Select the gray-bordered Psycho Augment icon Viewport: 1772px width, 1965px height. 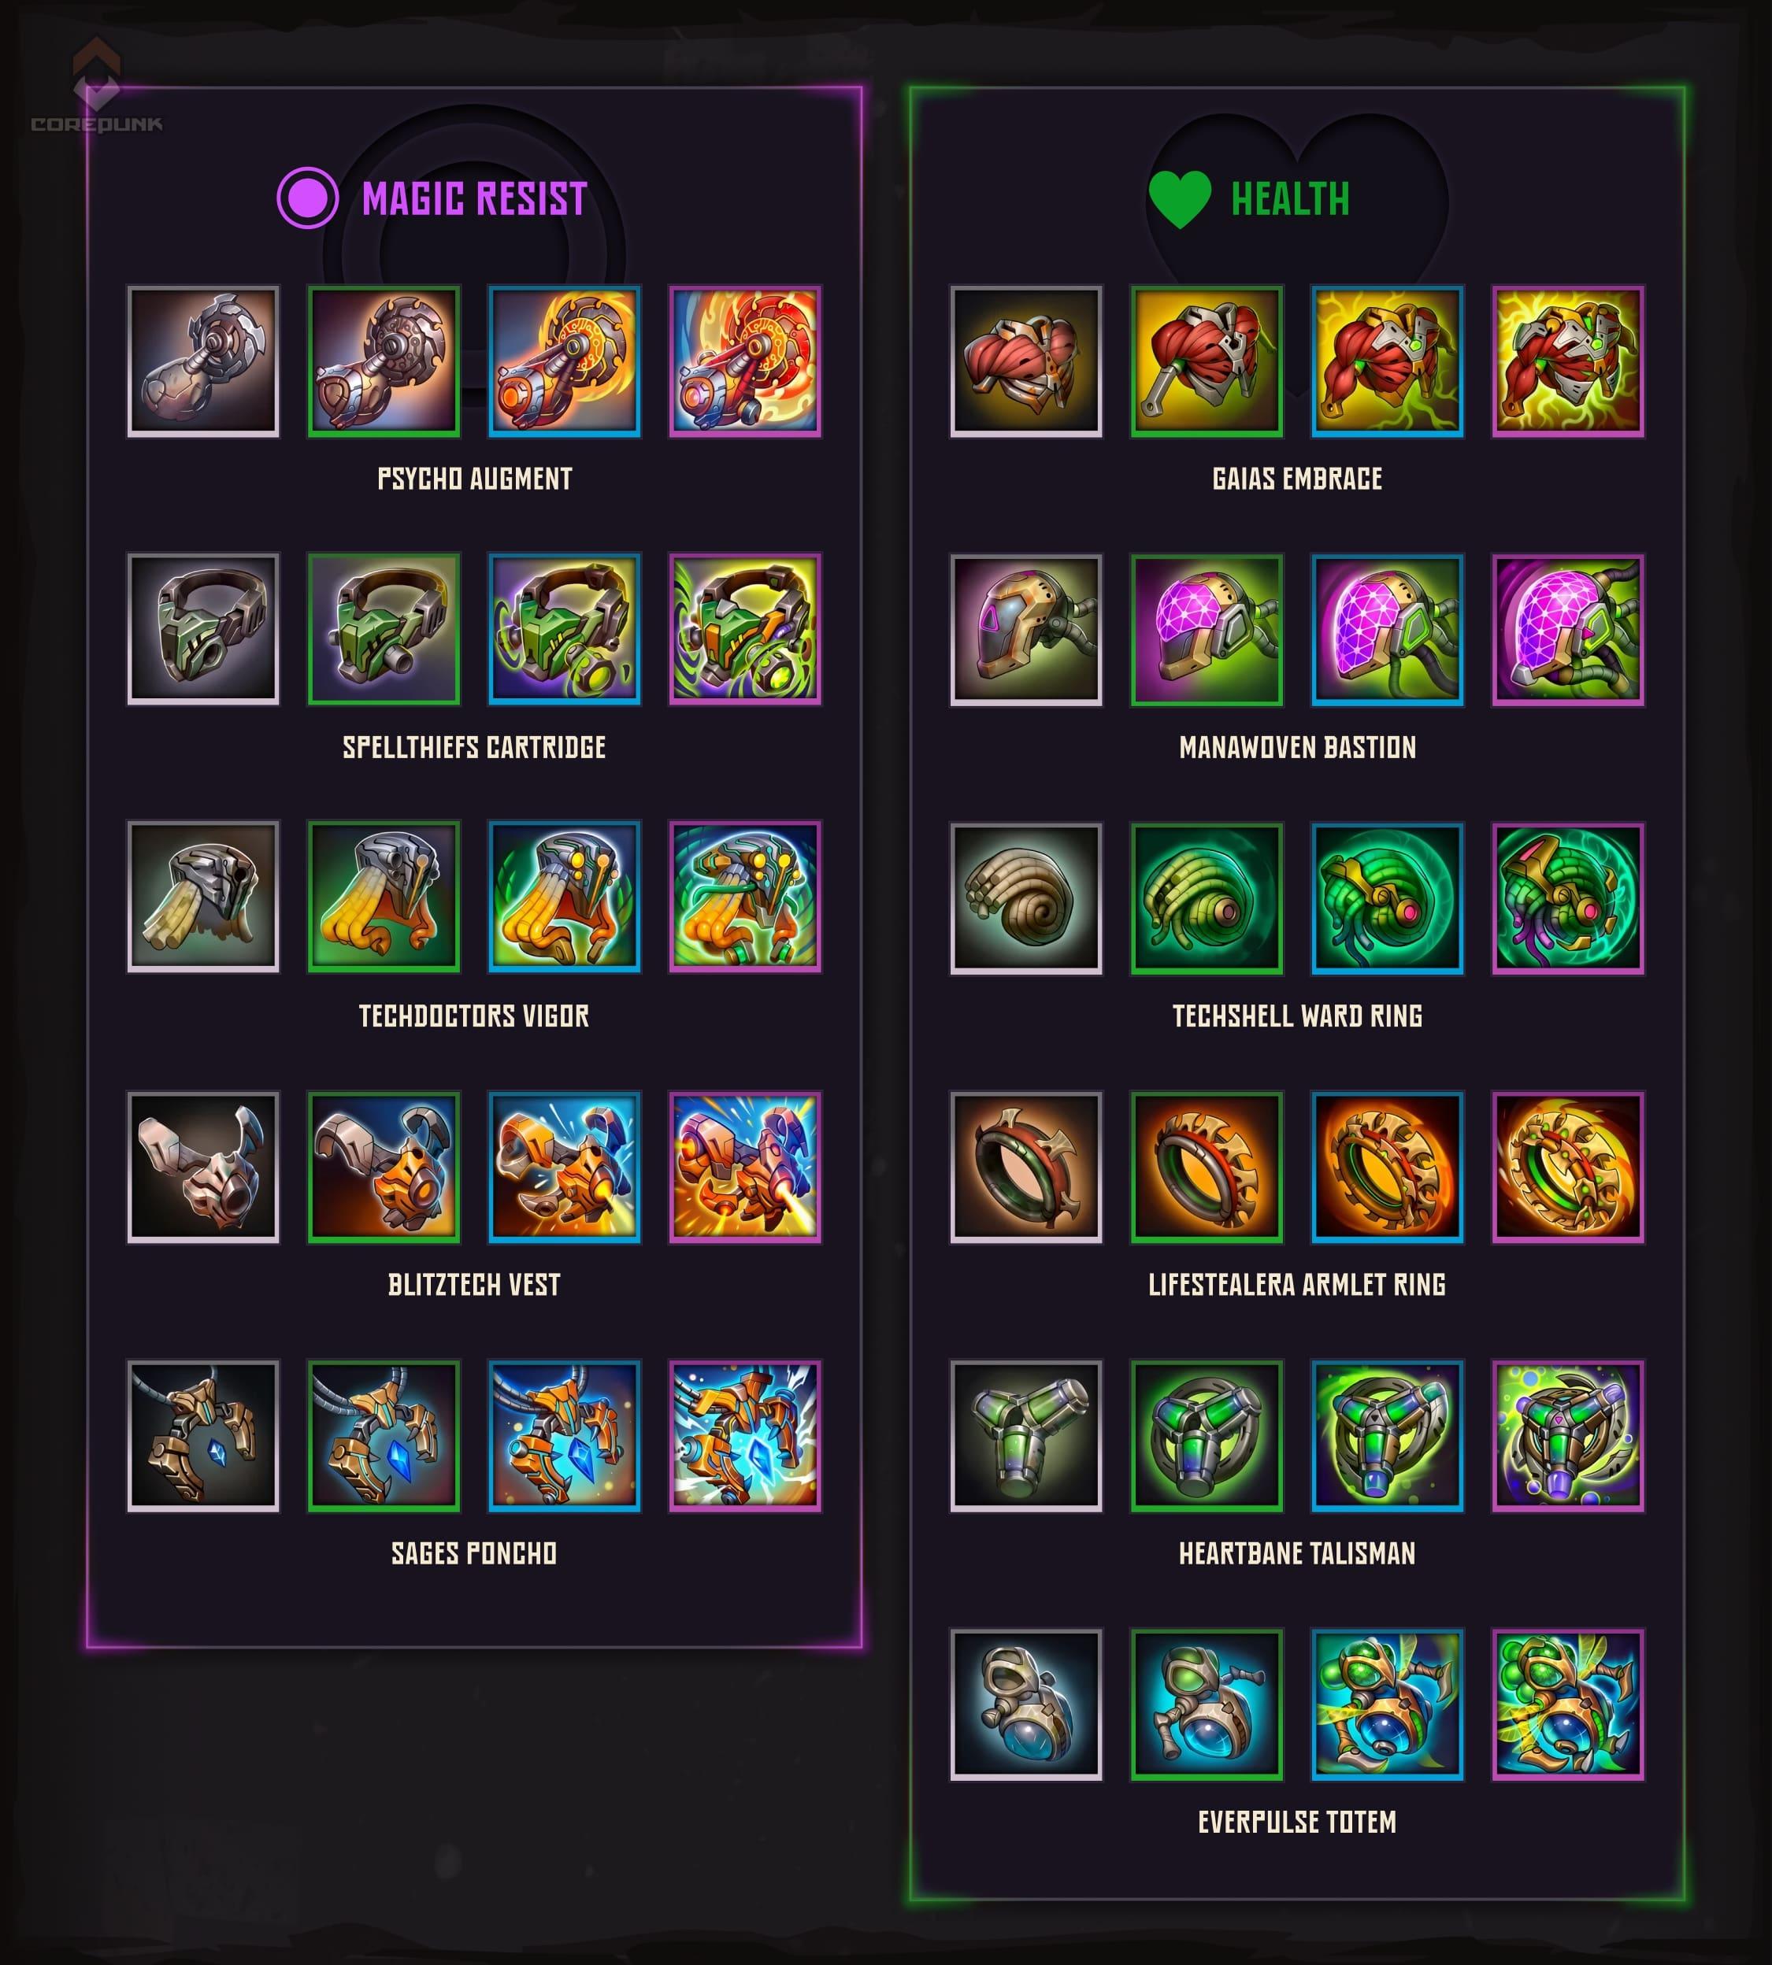click(203, 361)
